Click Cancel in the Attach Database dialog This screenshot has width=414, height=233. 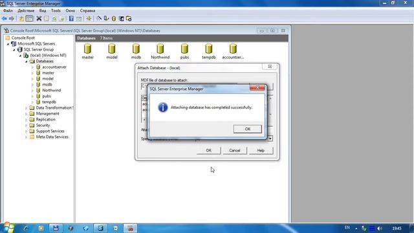(x=234, y=150)
